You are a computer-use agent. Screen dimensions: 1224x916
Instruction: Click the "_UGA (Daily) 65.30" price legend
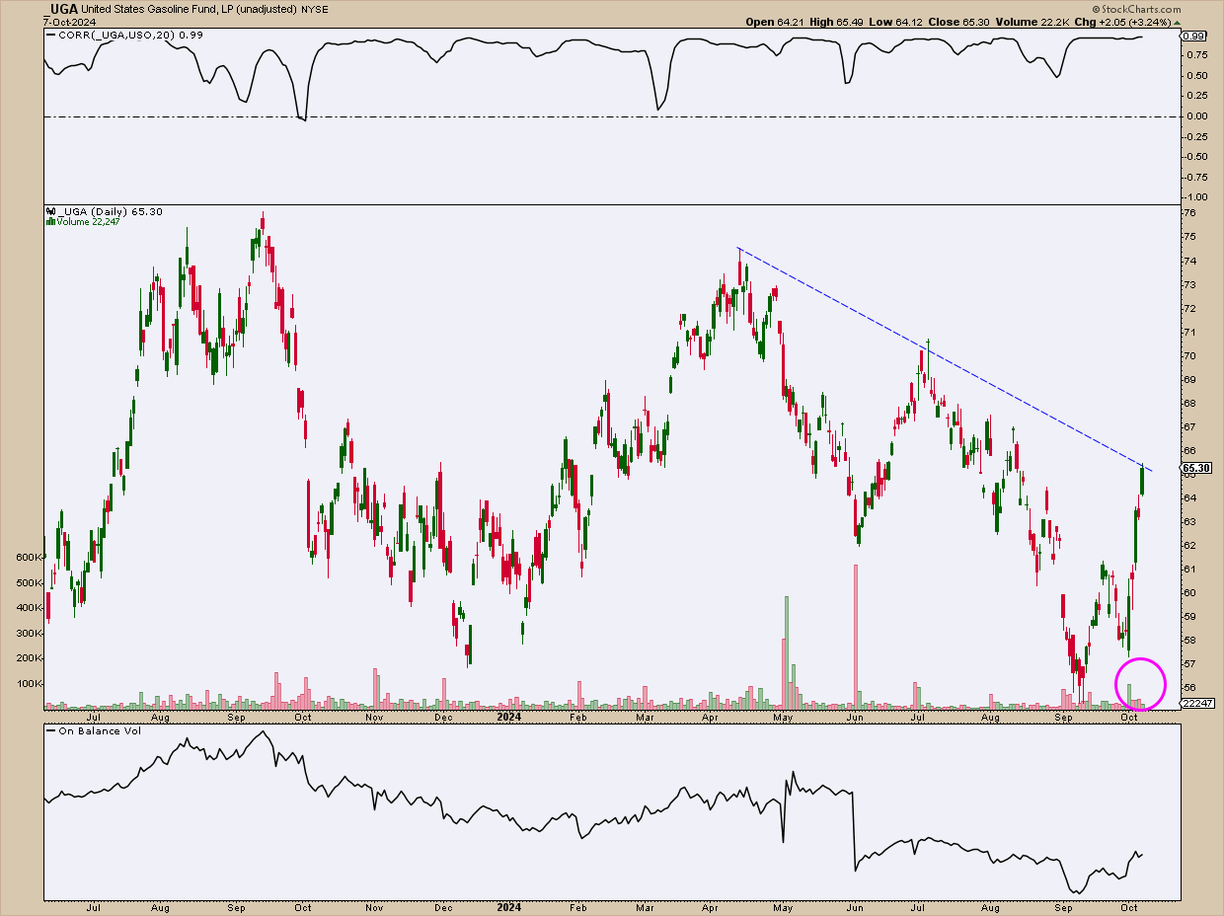click(109, 211)
